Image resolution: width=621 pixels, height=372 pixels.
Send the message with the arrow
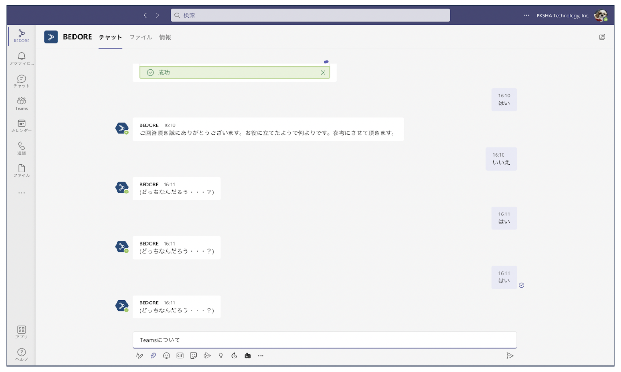pyautogui.click(x=510, y=356)
